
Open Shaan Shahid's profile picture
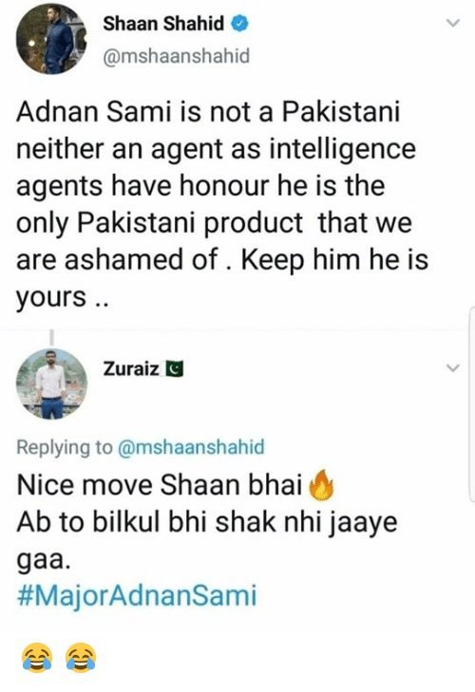51,39
